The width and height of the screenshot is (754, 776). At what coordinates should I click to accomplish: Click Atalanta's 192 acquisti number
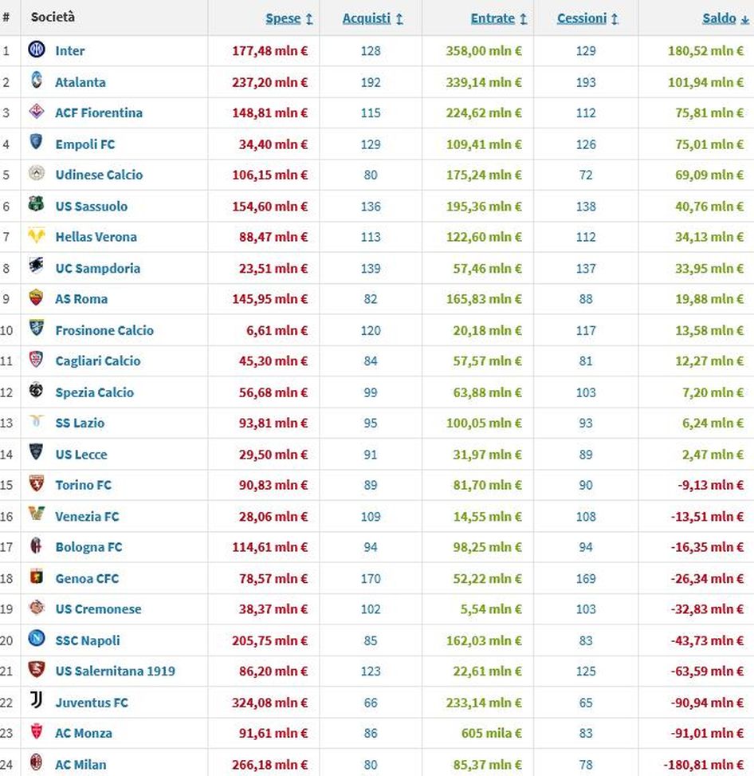[371, 82]
